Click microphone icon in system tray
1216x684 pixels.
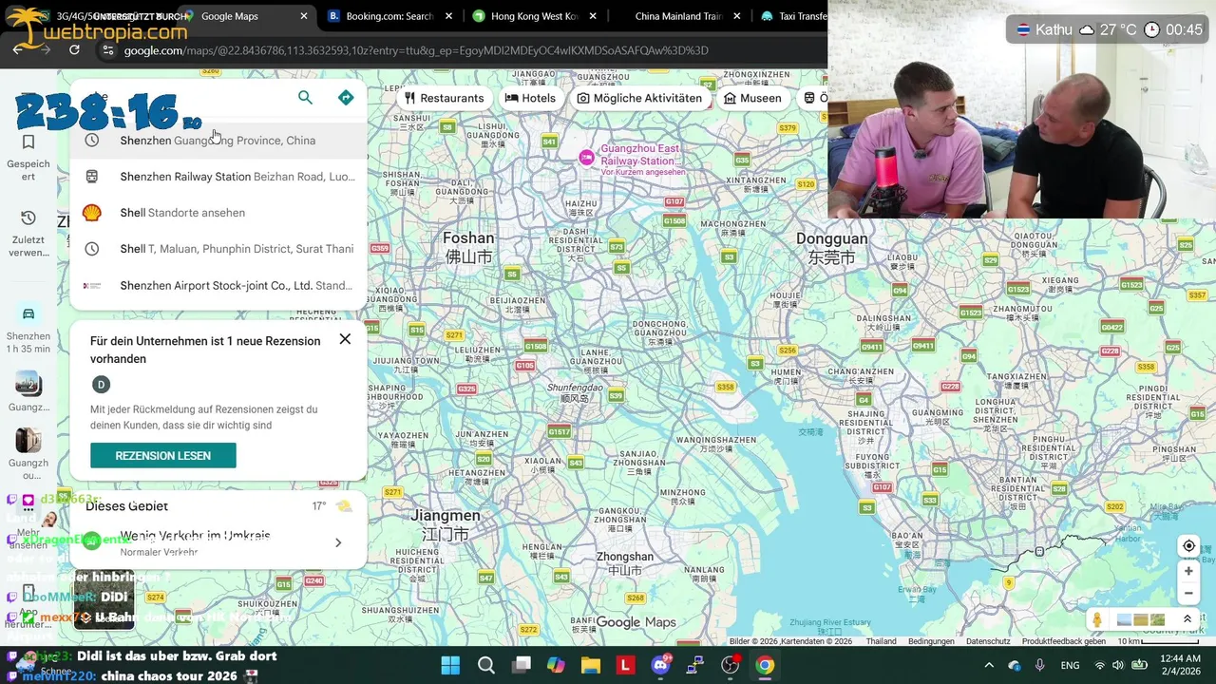(x=1040, y=665)
